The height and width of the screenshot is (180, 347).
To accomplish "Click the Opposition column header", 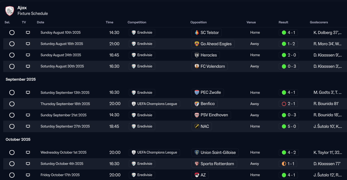I will (198, 22).
